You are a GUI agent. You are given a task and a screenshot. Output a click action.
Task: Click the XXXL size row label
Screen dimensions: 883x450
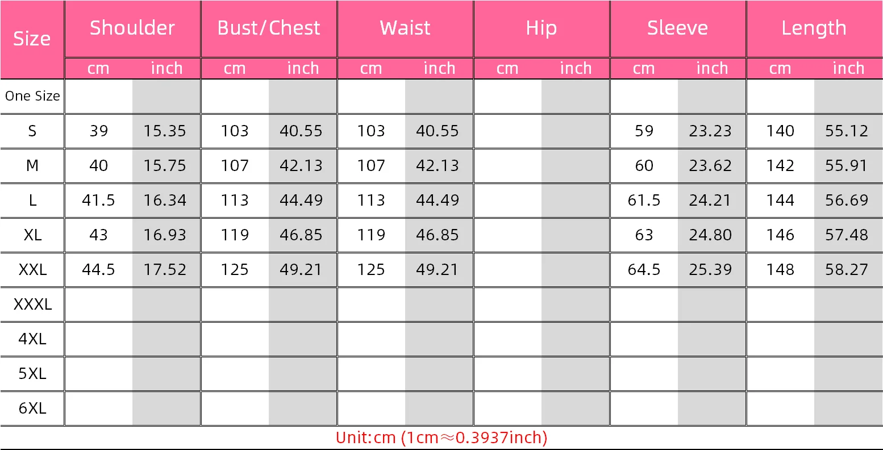tap(32, 304)
